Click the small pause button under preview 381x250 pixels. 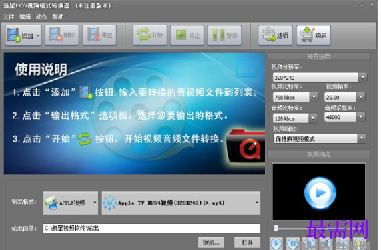coord(293,244)
